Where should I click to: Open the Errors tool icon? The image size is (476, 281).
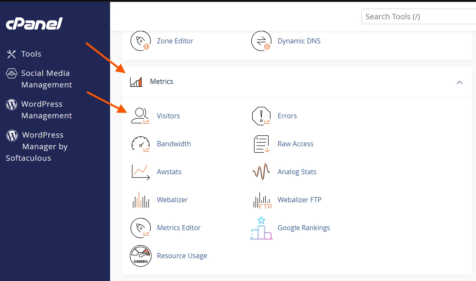point(261,116)
